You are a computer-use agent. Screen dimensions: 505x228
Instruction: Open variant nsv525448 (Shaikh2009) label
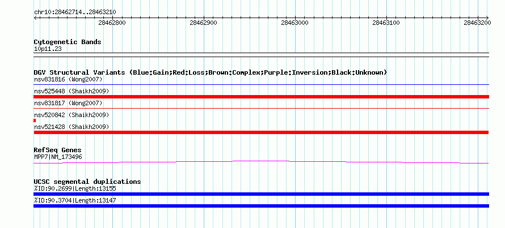click(x=71, y=91)
